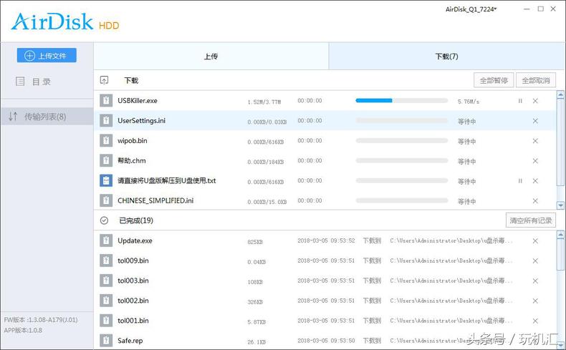
Task: Open the Transfer List (传输列表) sidebar item
Action: (47, 117)
